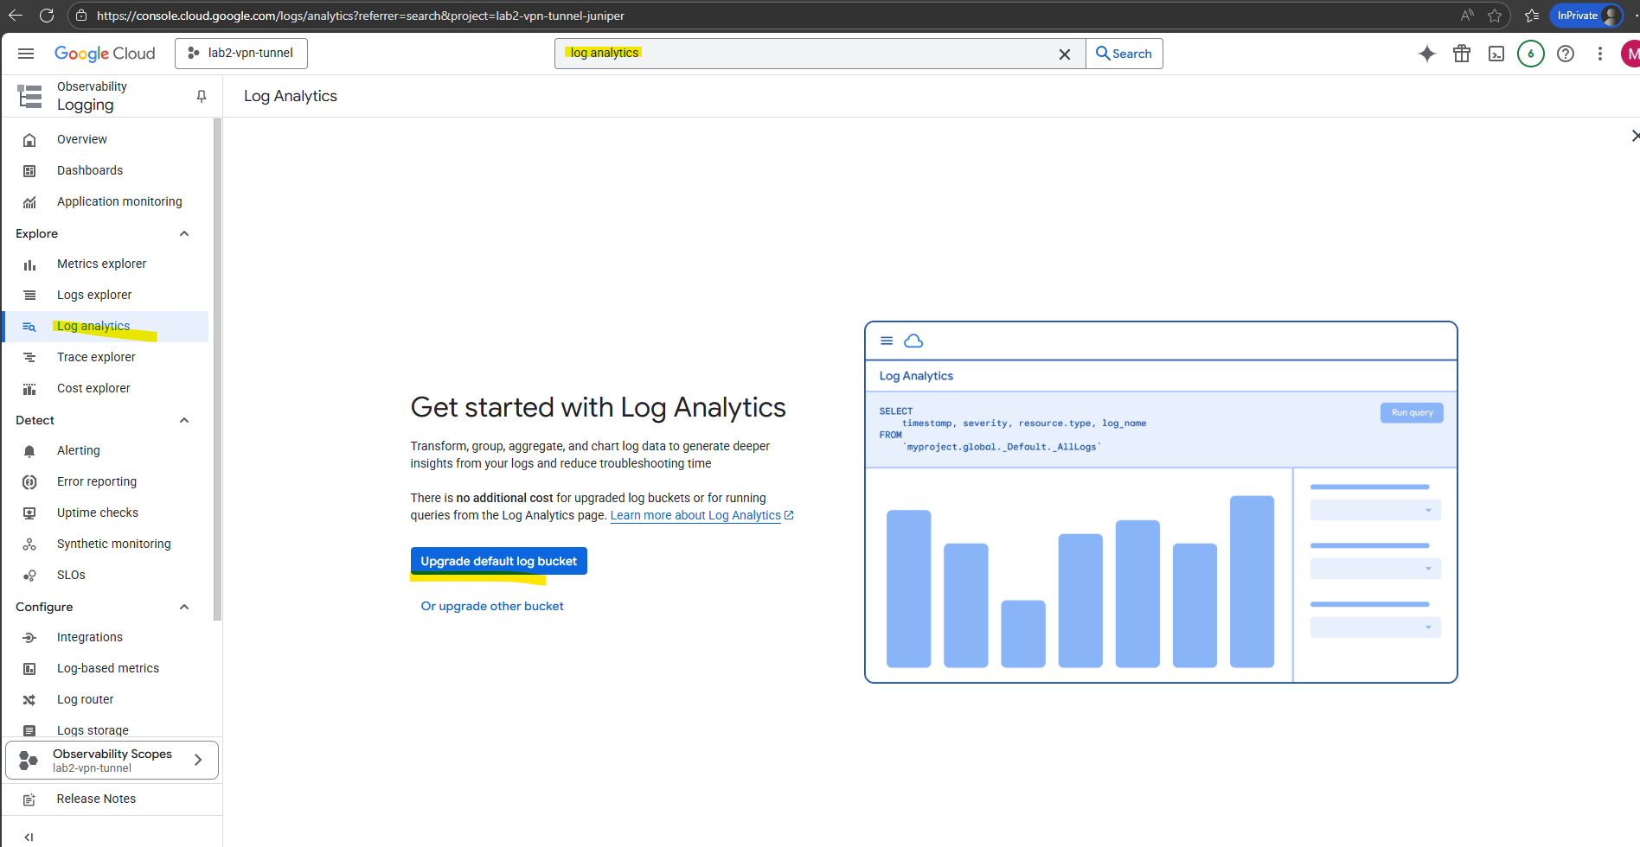Open Gemini AI assistant sparkle icon
Image resolution: width=1640 pixels, height=847 pixels.
[1427, 54]
